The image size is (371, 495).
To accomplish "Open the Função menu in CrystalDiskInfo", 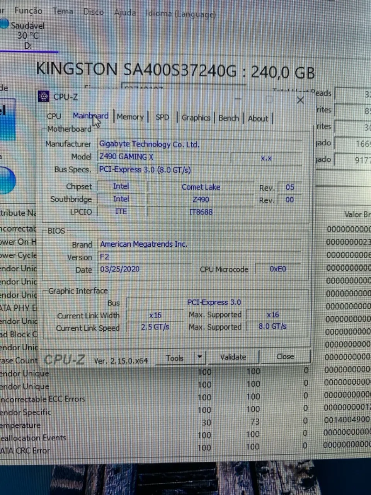I will point(28,10).
